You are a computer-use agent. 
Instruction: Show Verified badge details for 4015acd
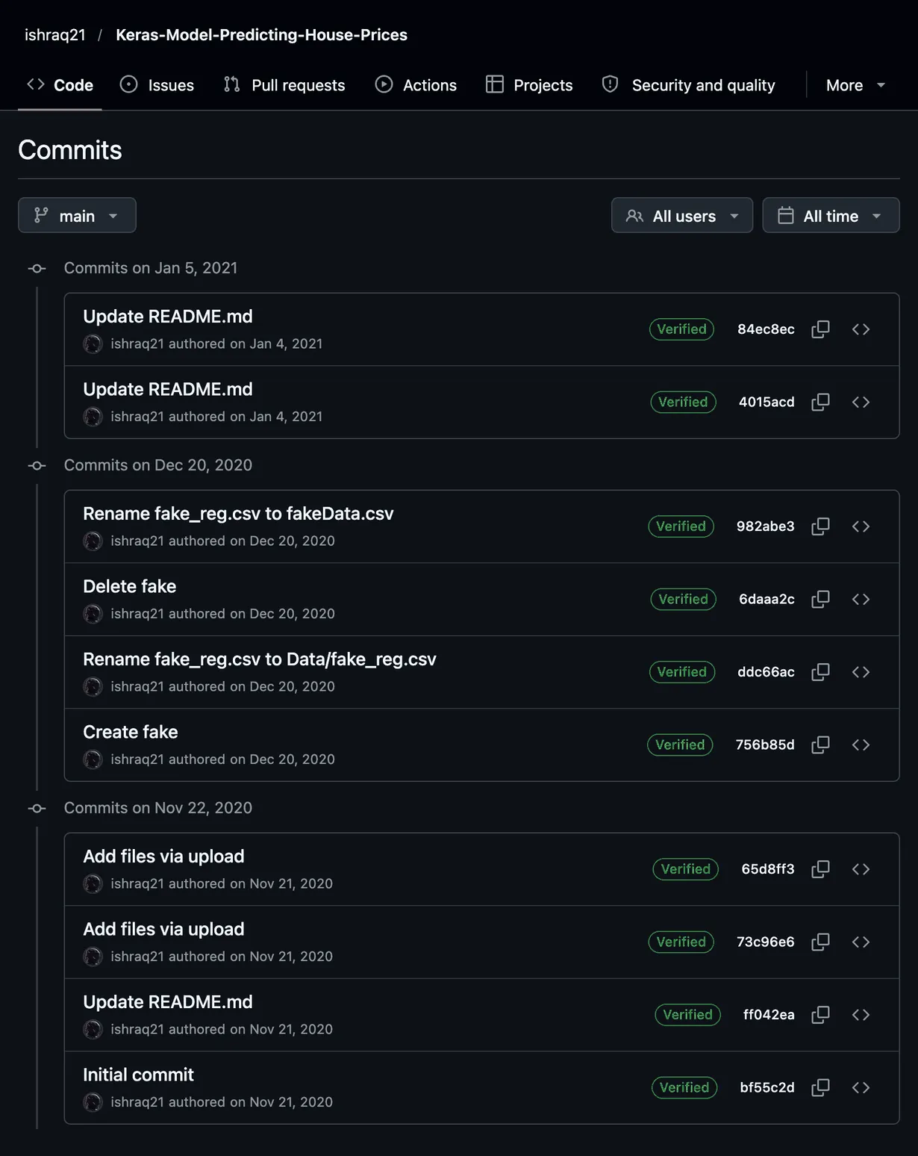tap(683, 402)
